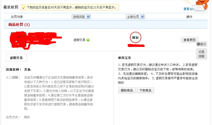Click the green help icon beside 虚假交易
Viewport: 212px width, 125px height.
(x=88, y=40)
